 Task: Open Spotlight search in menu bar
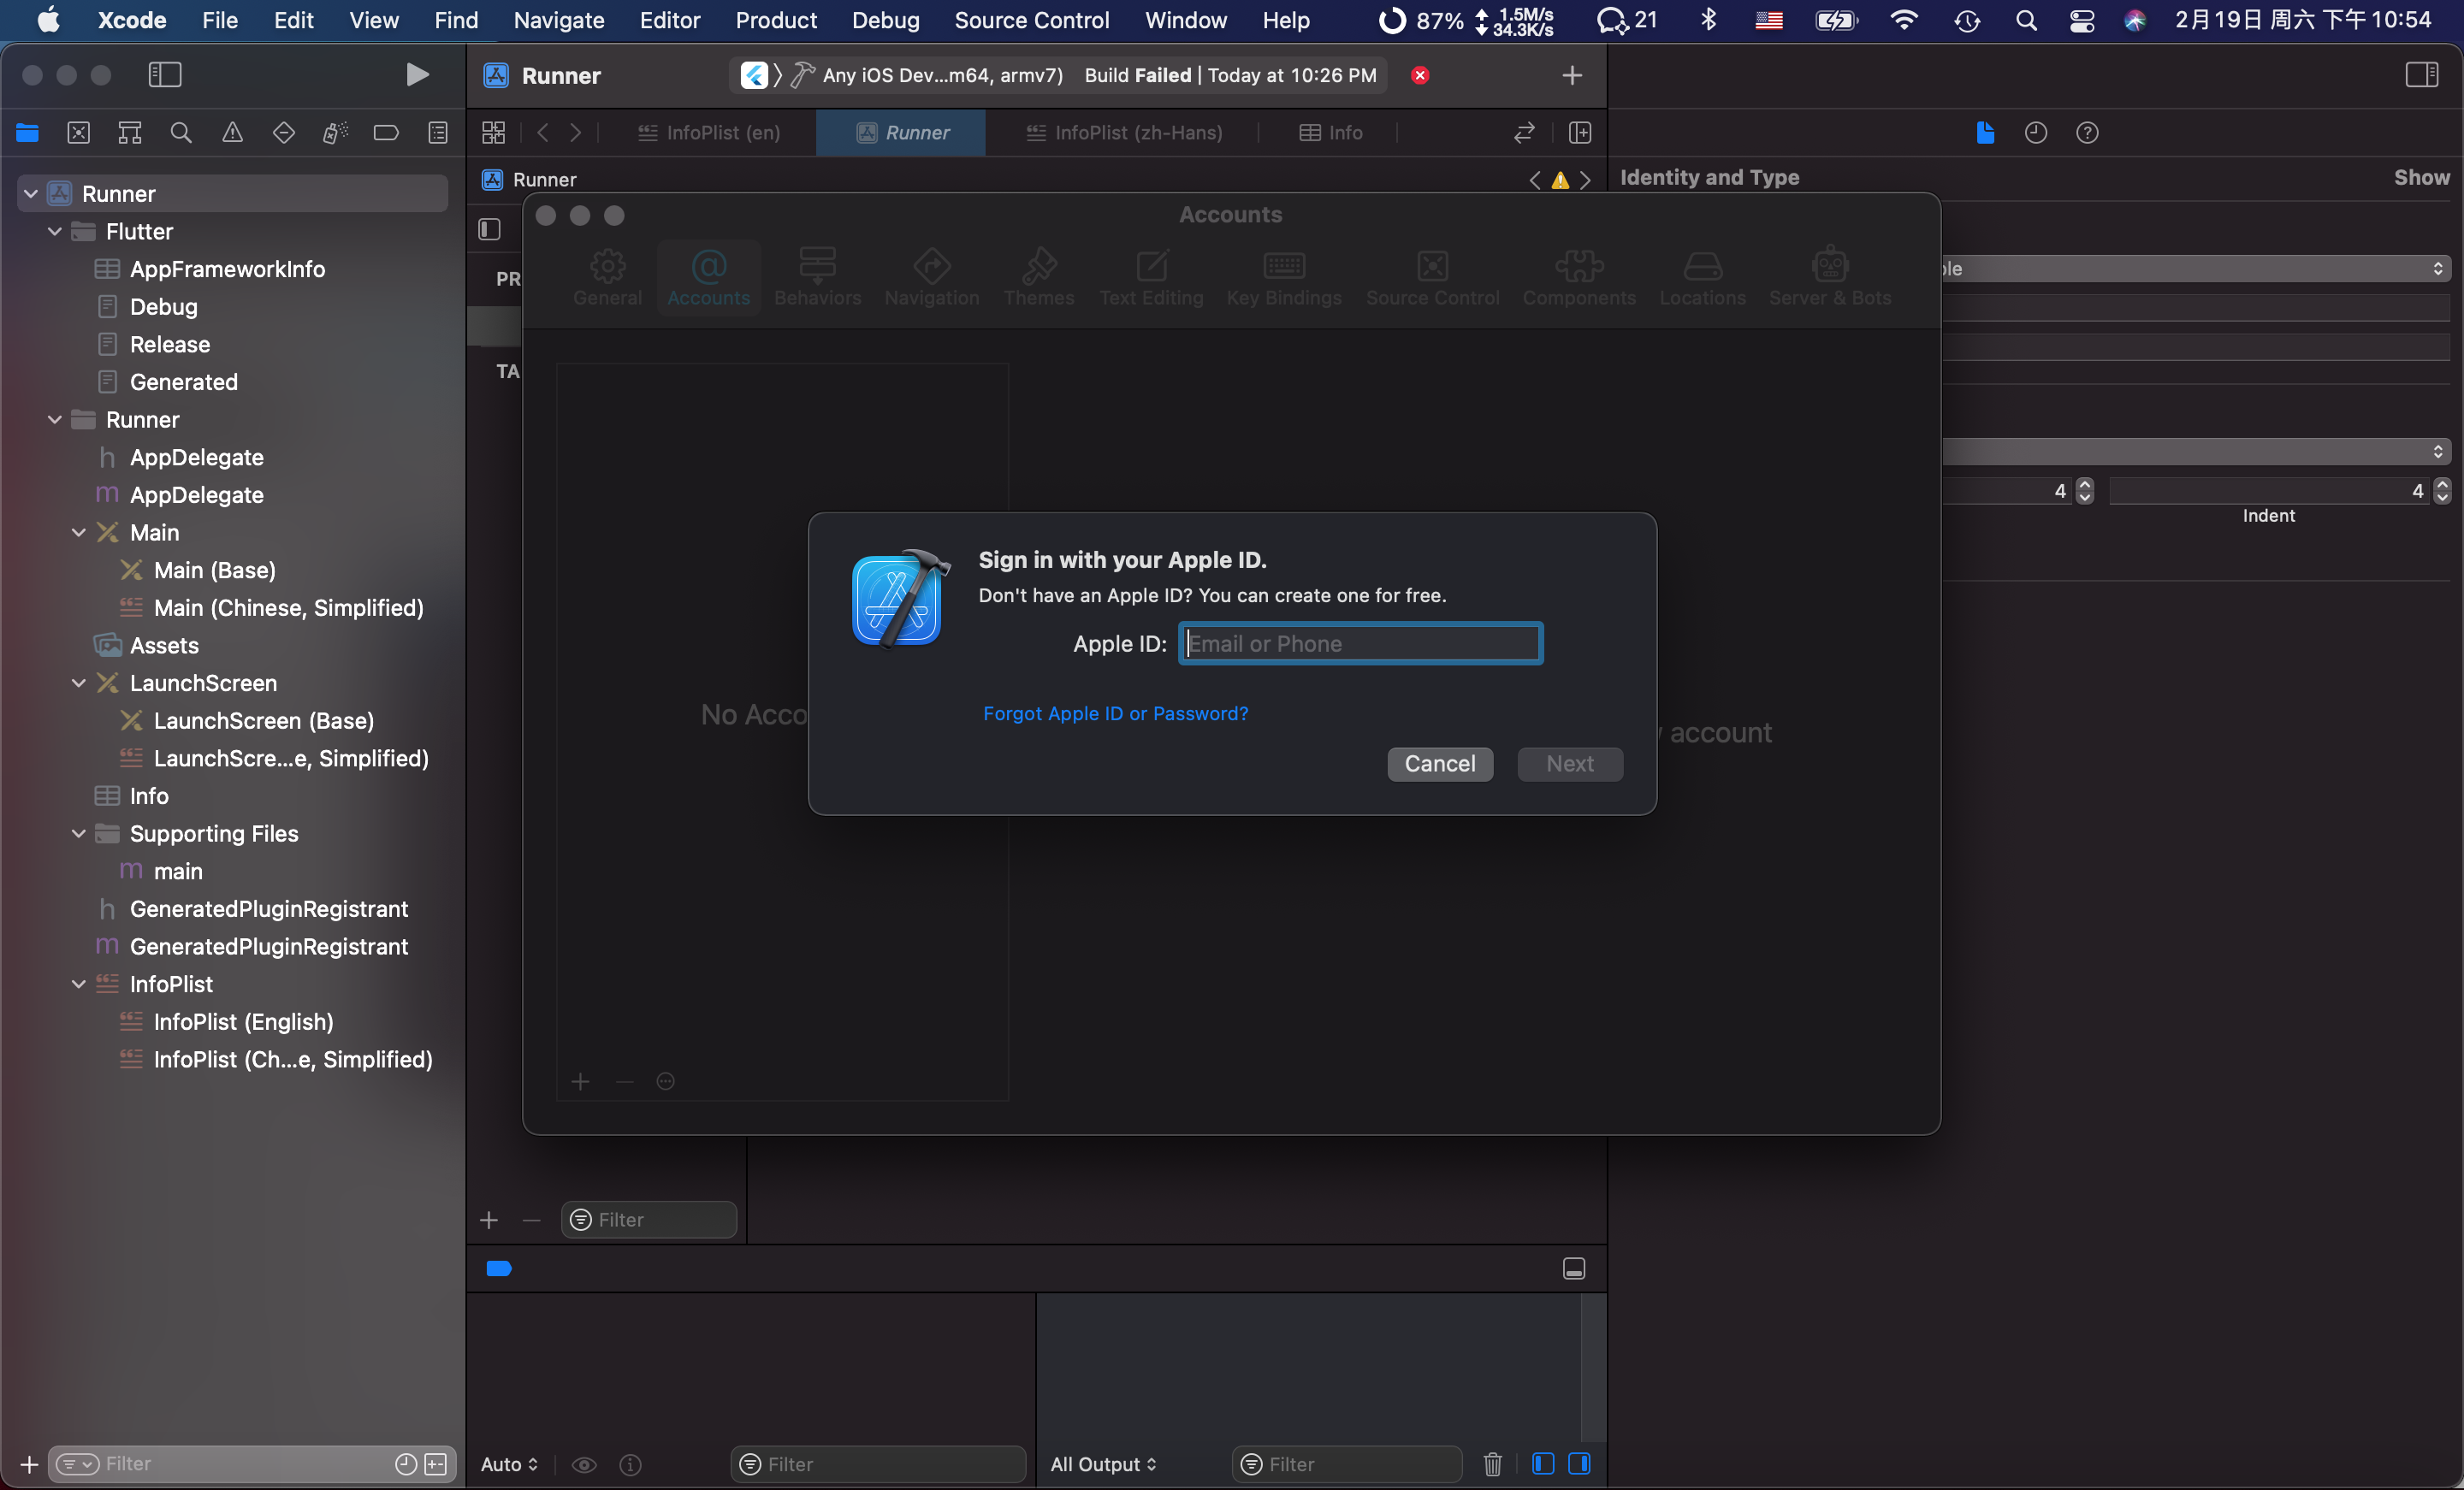2026,20
